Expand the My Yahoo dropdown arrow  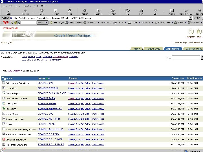click(98, 23)
